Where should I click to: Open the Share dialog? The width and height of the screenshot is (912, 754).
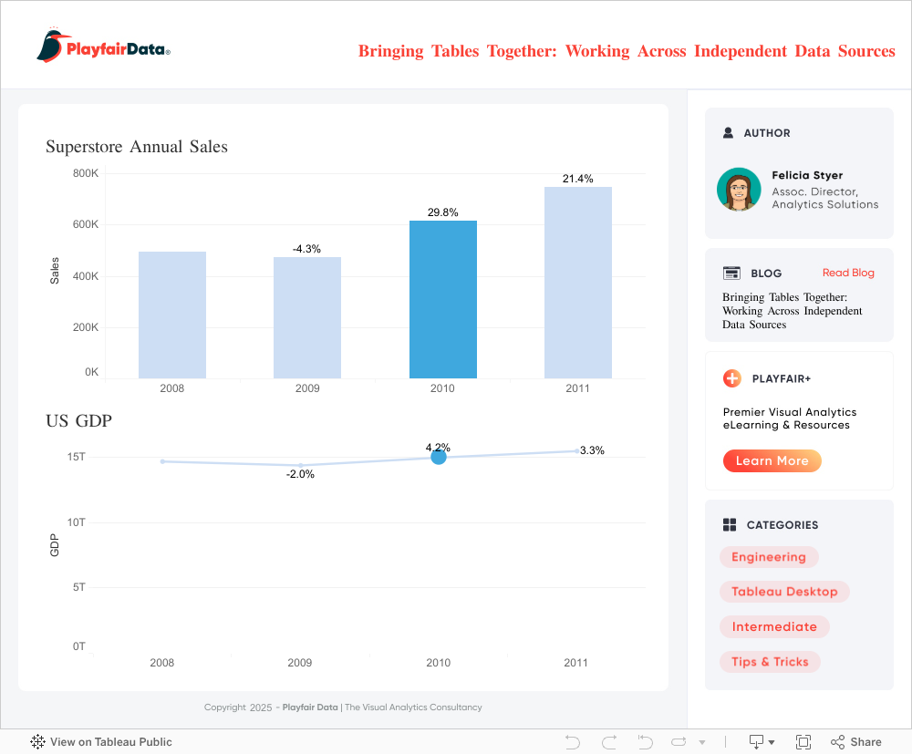[855, 742]
